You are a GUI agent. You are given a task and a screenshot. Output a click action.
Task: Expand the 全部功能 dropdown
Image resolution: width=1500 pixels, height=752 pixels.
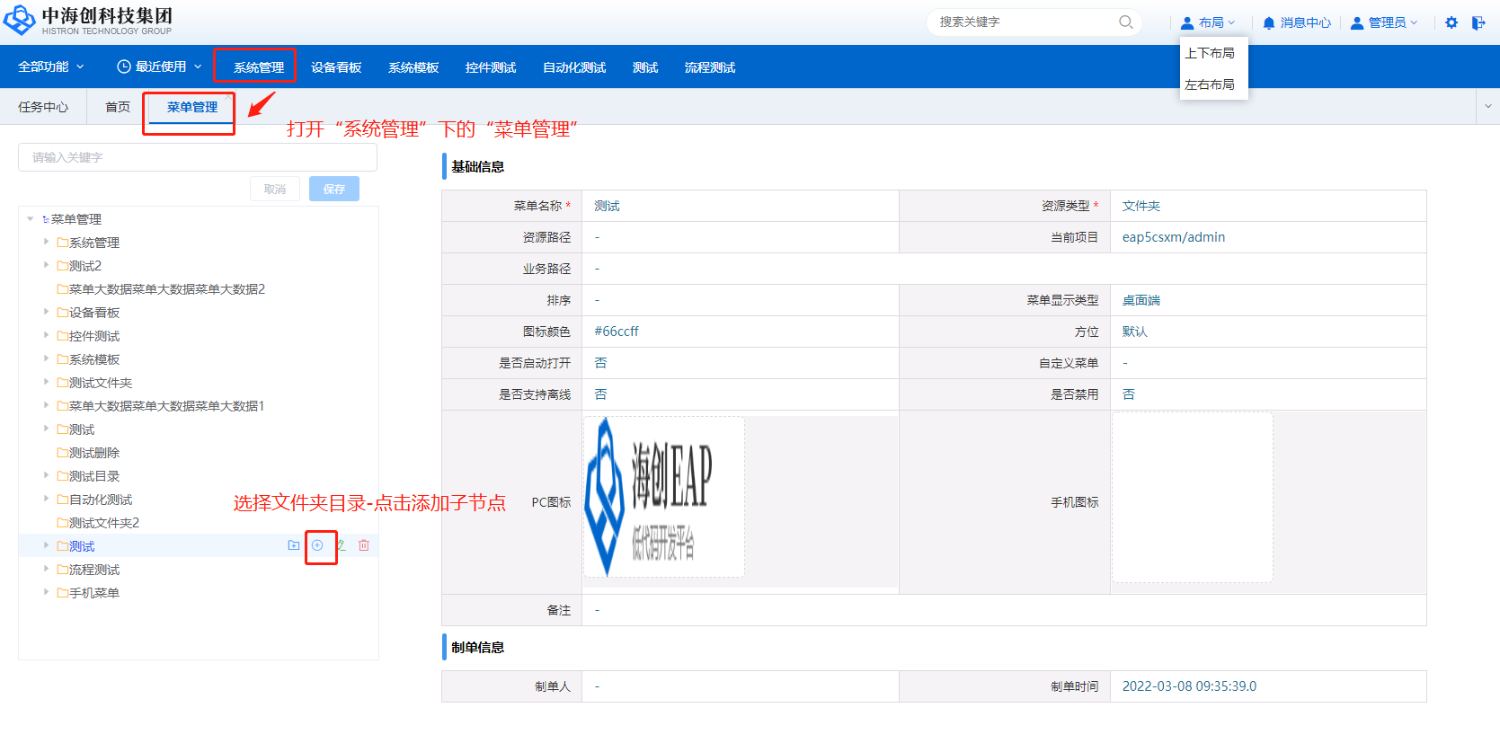(x=50, y=66)
